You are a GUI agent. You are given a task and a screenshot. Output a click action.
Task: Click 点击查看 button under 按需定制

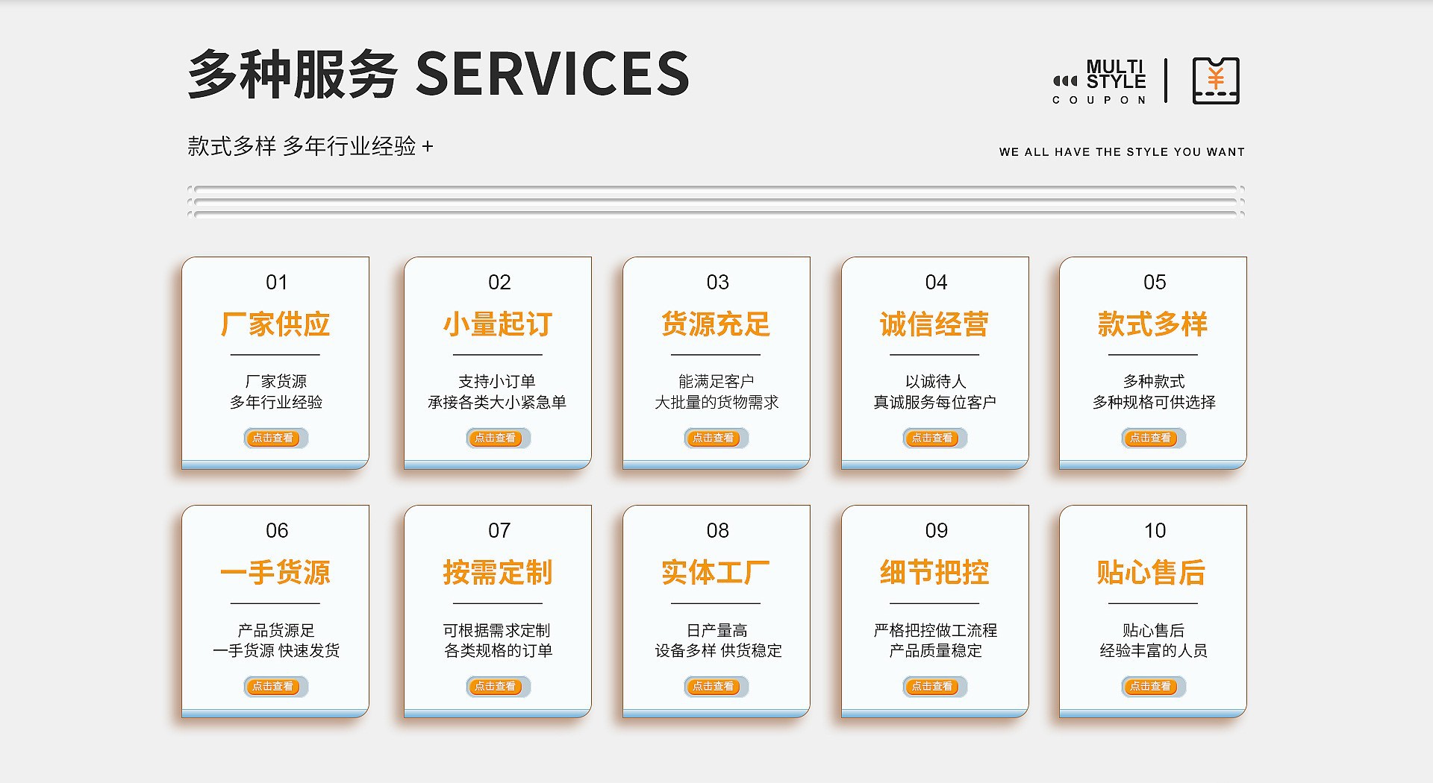[x=499, y=687]
